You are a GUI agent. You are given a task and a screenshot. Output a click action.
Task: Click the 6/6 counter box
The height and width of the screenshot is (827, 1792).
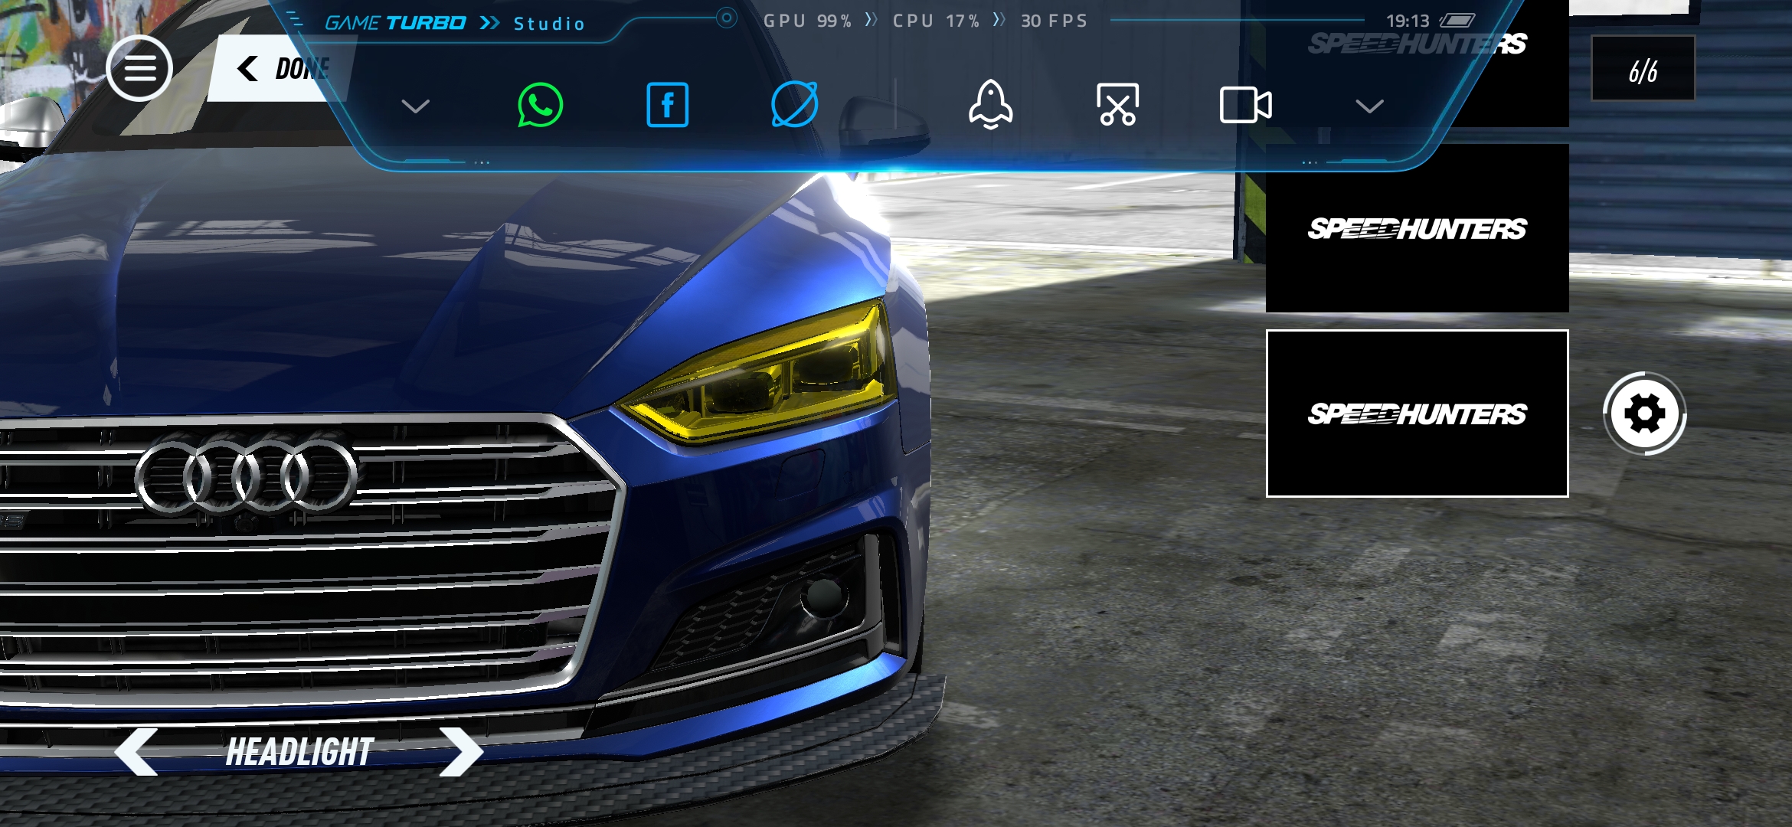[x=1643, y=68]
